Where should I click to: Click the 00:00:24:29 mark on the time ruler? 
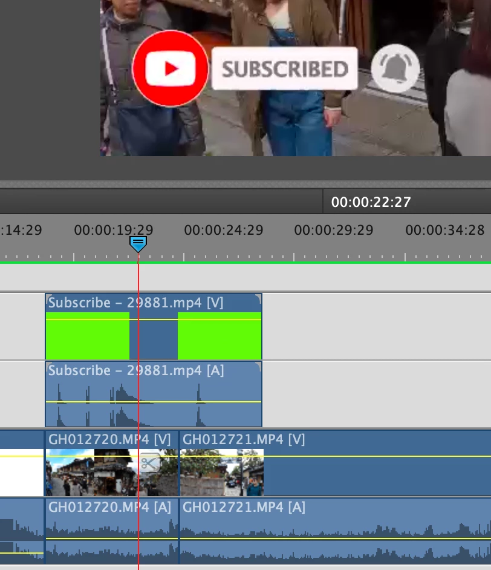click(x=223, y=230)
